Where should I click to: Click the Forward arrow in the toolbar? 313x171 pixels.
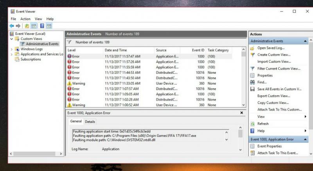[x=18, y=26]
